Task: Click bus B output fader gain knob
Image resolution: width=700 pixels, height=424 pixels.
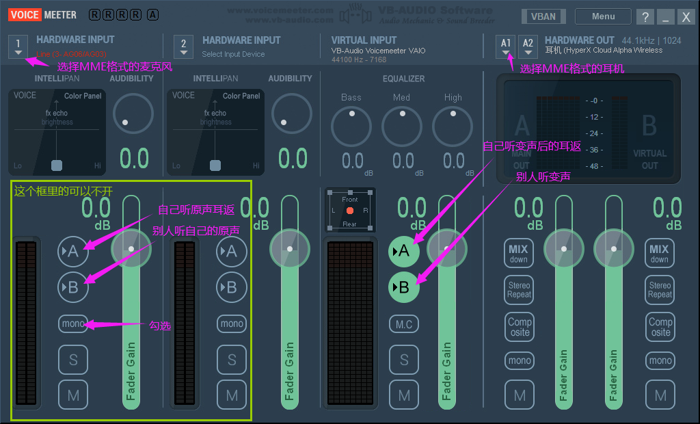Action: [614, 249]
